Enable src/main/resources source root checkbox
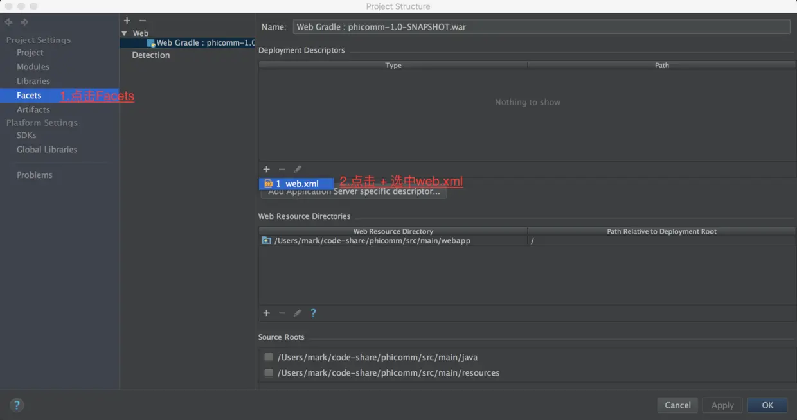Image resolution: width=797 pixels, height=420 pixels. 268,372
